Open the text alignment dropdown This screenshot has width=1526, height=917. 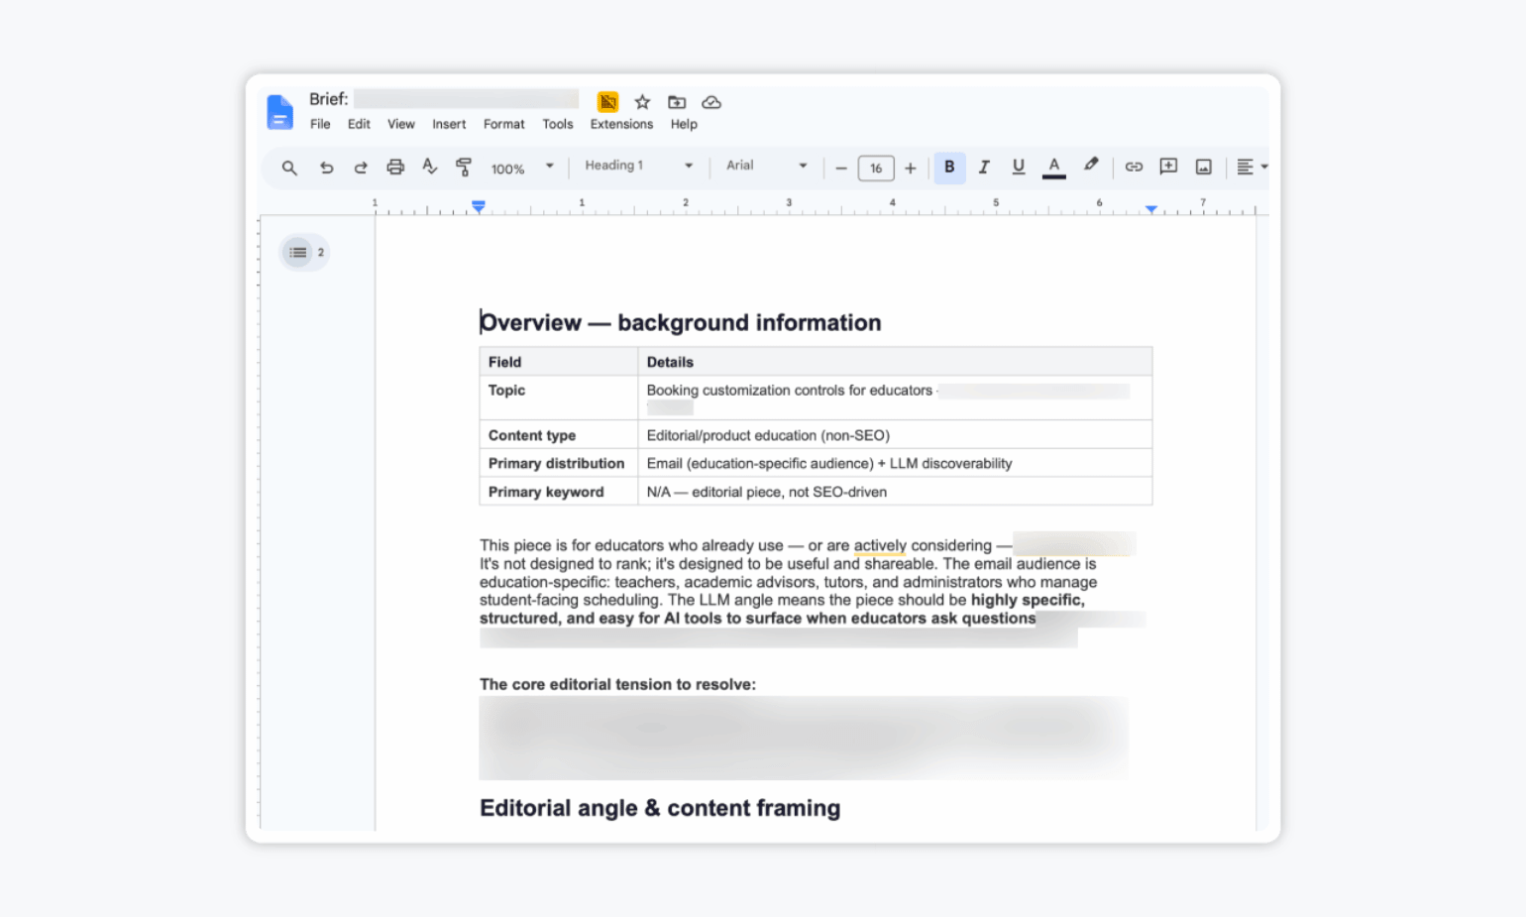pyautogui.click(x=1252, y=167)
